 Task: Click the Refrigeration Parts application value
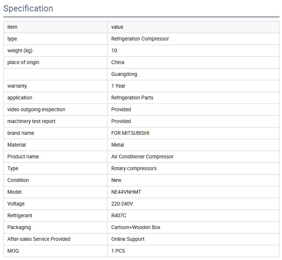pos(132,98)
